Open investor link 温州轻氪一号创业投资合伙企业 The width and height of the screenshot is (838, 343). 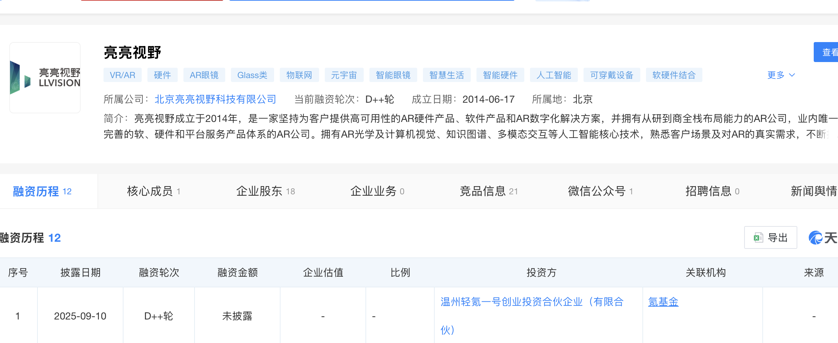click(x=532, y=316)
